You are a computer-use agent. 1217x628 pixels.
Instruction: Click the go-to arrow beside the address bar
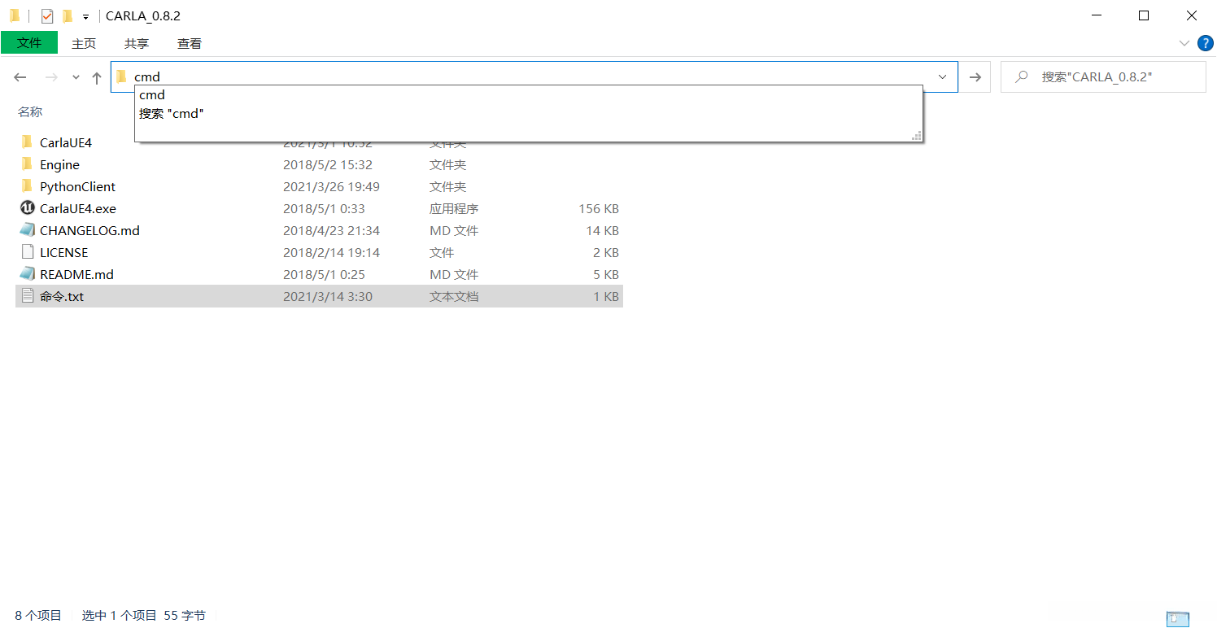tap(975, 76)
